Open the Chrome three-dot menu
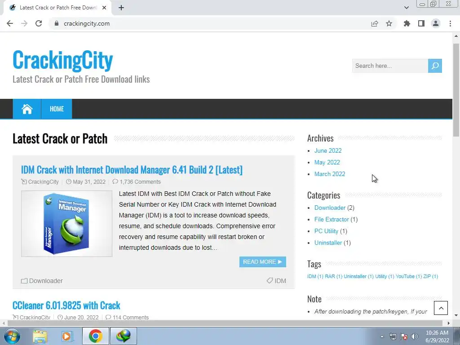Image resolution: width=460 pixels, height=345 pixels. click(450, 23)
